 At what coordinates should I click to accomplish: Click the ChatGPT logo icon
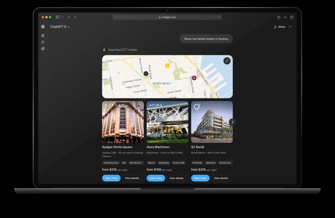pos(43,27)
